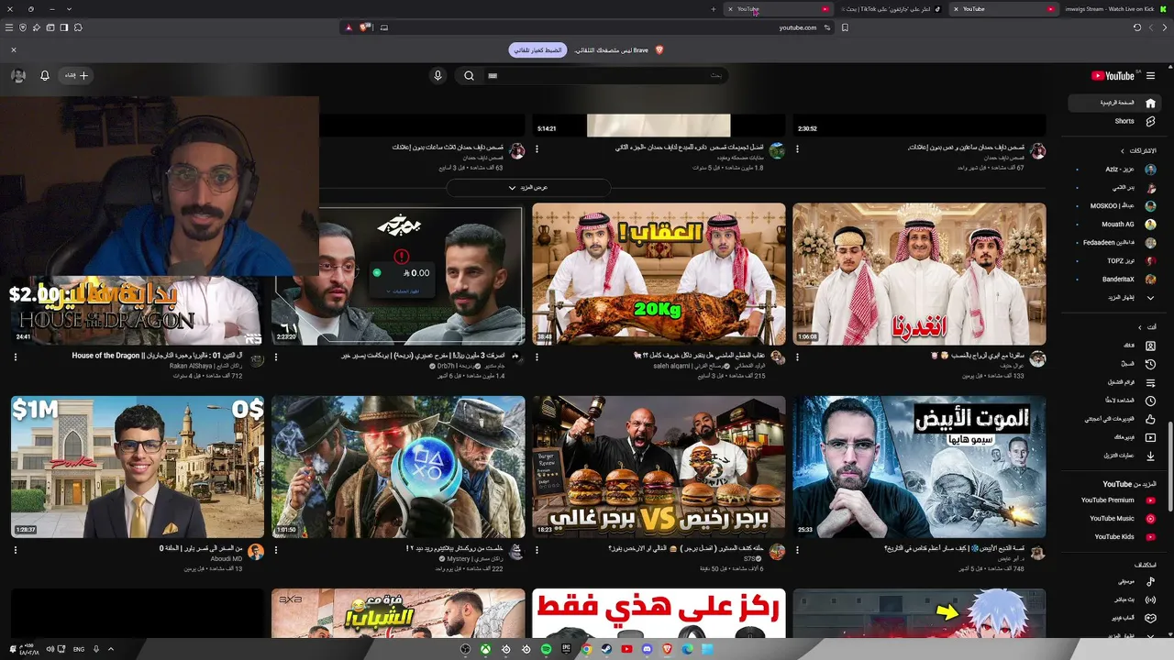Play the burger VS video thumbnail

659,467
